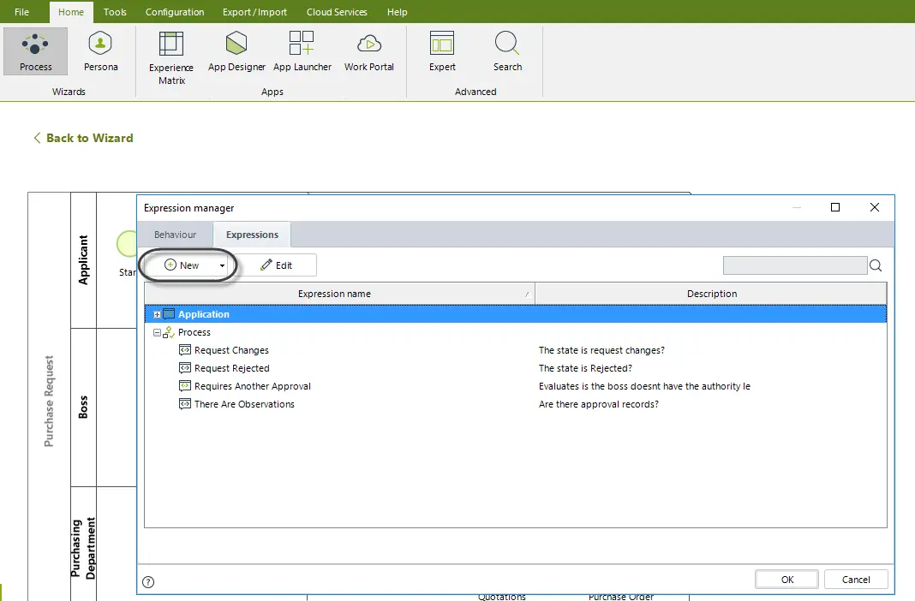Image resolution: width=915 pixels, height=601 pixels.
Task: Open the File menu
Action: [x=21, y=12]
